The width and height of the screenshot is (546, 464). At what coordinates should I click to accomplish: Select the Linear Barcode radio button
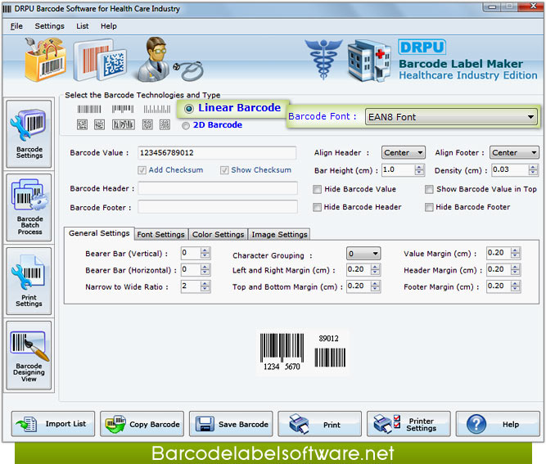tap(189, 109)
